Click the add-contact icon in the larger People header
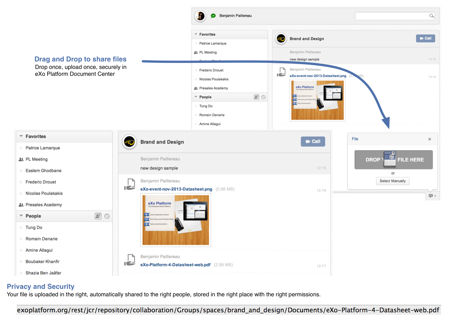Image resolution: width=449 pixels, height=321 pixels. 98,216
